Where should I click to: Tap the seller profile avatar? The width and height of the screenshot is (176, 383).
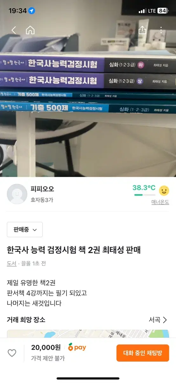coord(17,194)
